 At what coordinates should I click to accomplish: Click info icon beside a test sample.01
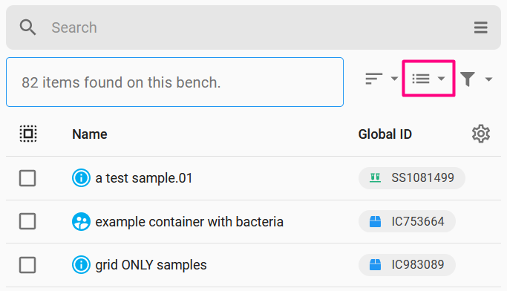click(x=81, y=178)
